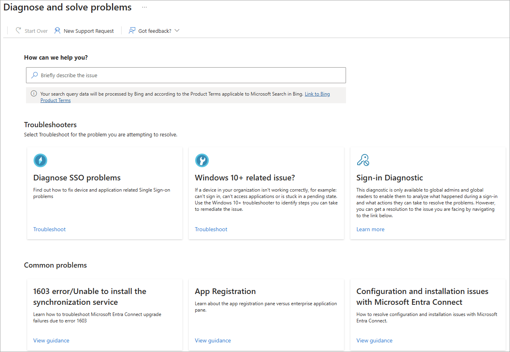Viewport: 510px width, 352px height.
Task: Click the Start Over refresh icon
Action: (18, 30)
